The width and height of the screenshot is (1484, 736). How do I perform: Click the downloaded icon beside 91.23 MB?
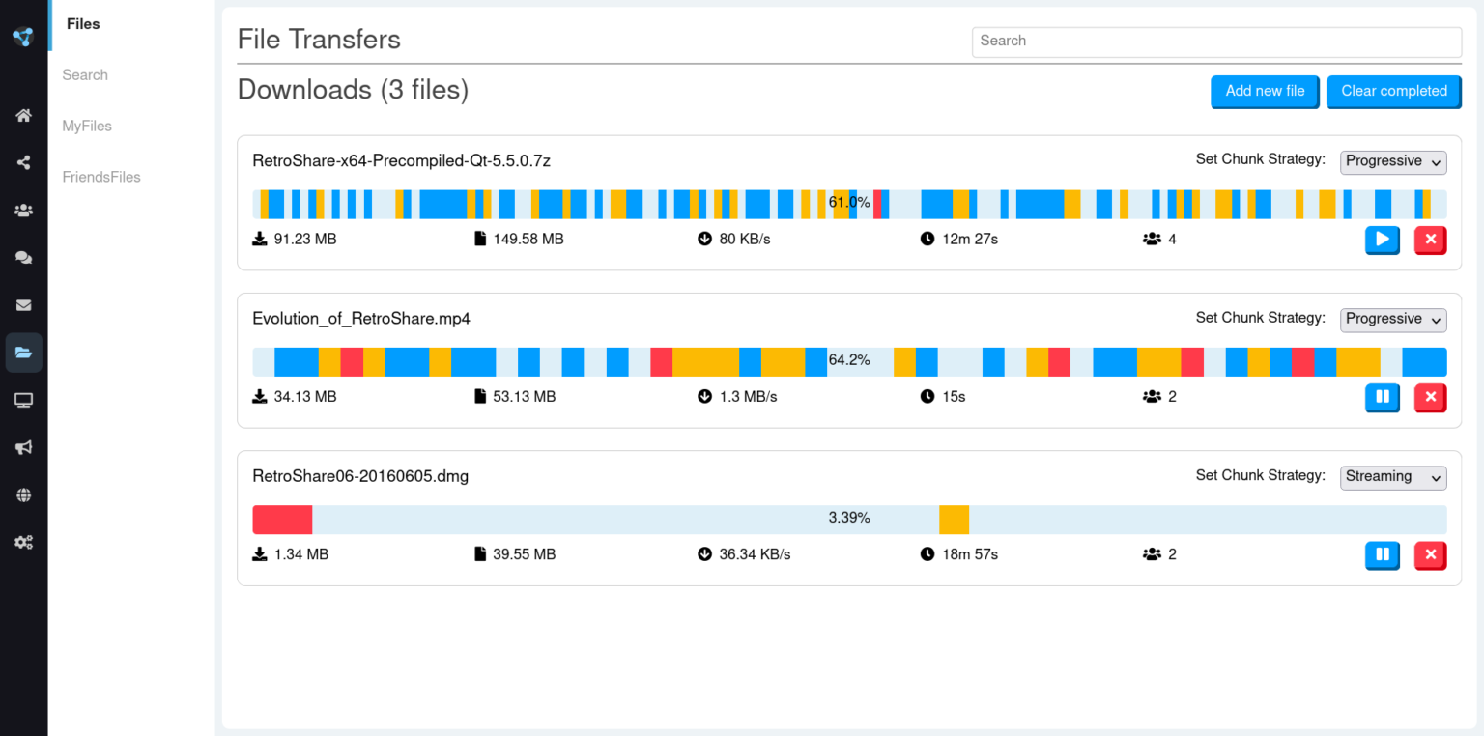pos(259,239)
